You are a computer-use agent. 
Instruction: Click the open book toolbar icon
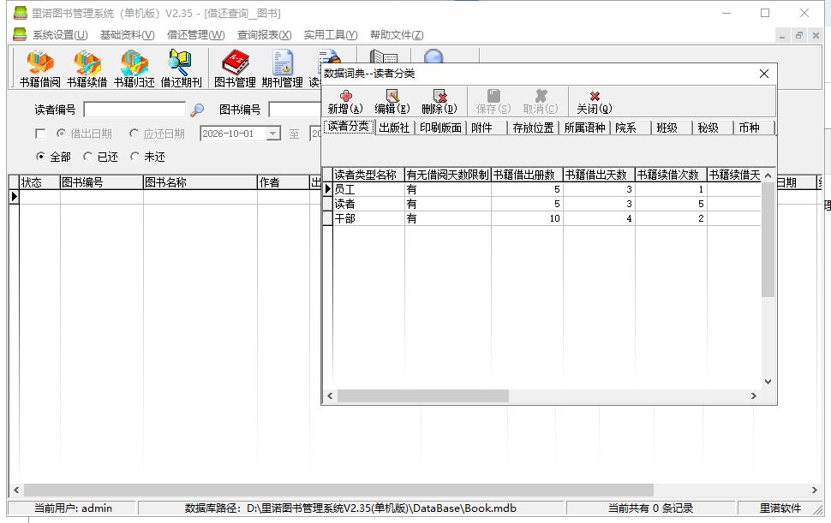pos(384,57)
